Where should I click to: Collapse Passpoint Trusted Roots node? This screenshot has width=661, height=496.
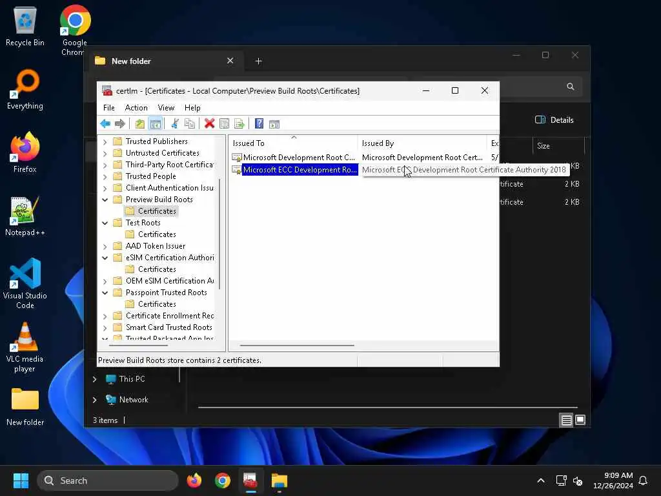(x=105, y=293)
